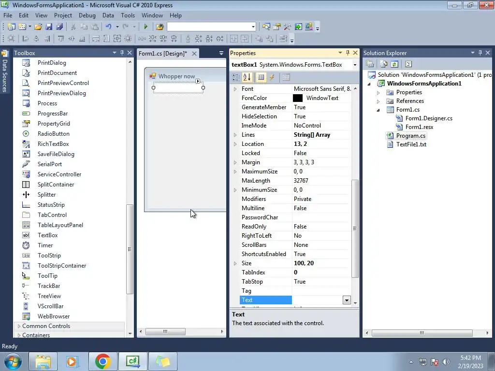Expand the Location property
495x371 pixels.
pos(235,144)
